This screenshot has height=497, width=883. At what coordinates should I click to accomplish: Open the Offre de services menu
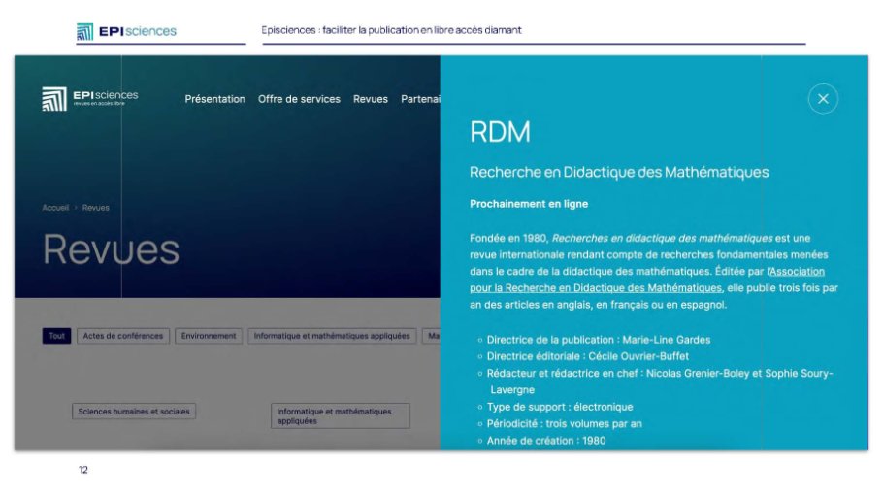click(299, 99)
